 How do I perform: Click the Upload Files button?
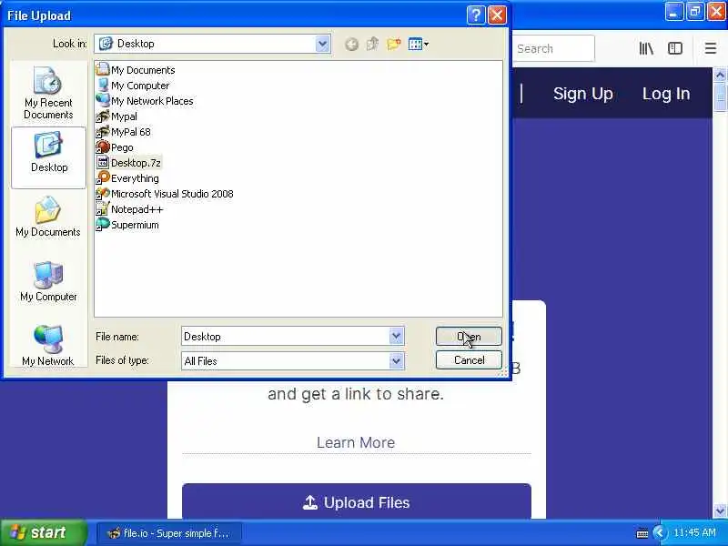point(357,502)
